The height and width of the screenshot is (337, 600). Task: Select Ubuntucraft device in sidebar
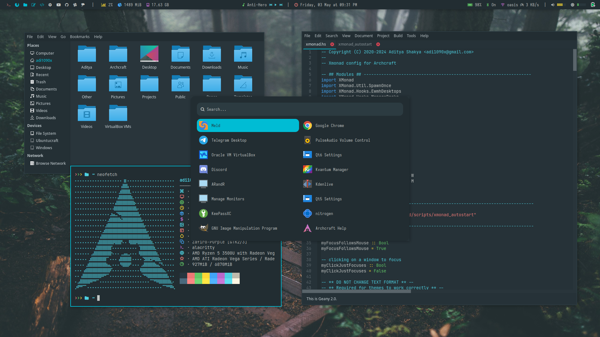coord(47,141)
